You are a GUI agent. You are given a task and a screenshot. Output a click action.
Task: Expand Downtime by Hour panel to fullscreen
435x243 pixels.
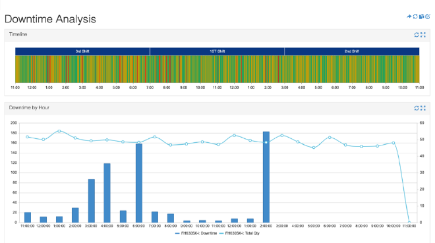[422, 108]
